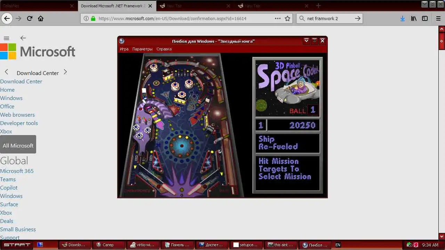
Task: Switch to the 'this aint' console taskbar window
Action: coord(281,245)
